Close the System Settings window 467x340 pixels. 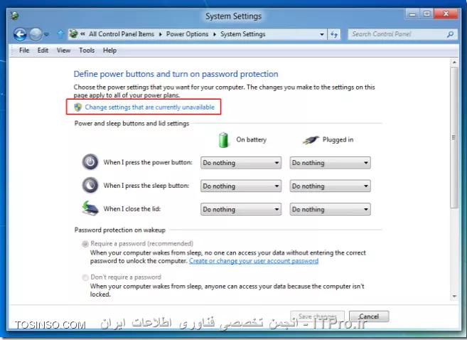[446, 14]
